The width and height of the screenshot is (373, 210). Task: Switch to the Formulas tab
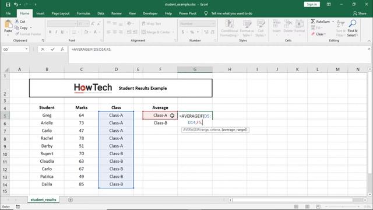coord(83,13)
